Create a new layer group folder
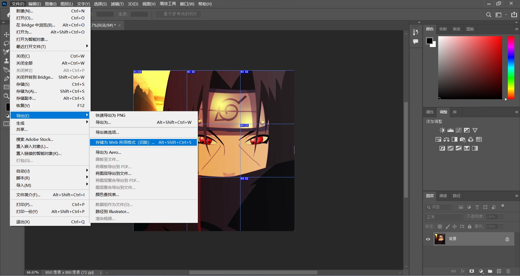This screenshot has width=520, height=276. [x=490, y=271]
